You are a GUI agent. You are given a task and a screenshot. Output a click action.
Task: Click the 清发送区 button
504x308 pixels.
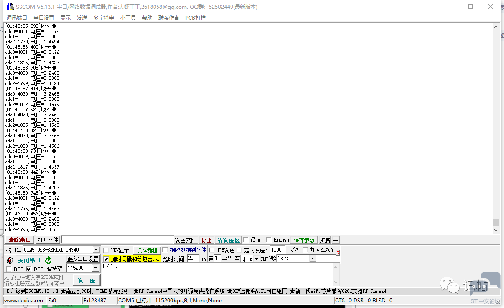[x=228, y=240]
